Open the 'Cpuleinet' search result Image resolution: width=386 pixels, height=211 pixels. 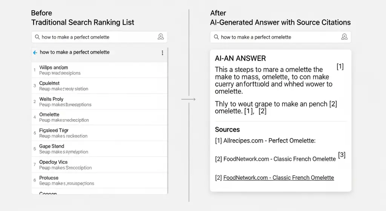click(x=49, y=83)
